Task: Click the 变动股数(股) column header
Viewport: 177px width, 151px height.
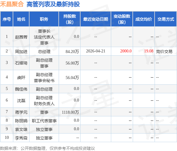Action: [x=122, y=19]
